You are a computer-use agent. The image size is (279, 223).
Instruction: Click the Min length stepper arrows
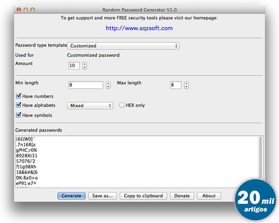point(108,85)
